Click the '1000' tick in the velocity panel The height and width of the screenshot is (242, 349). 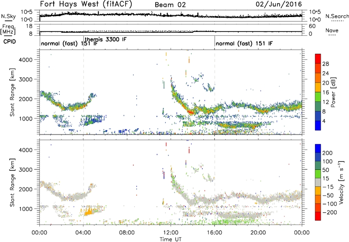(x=26, y=209)
